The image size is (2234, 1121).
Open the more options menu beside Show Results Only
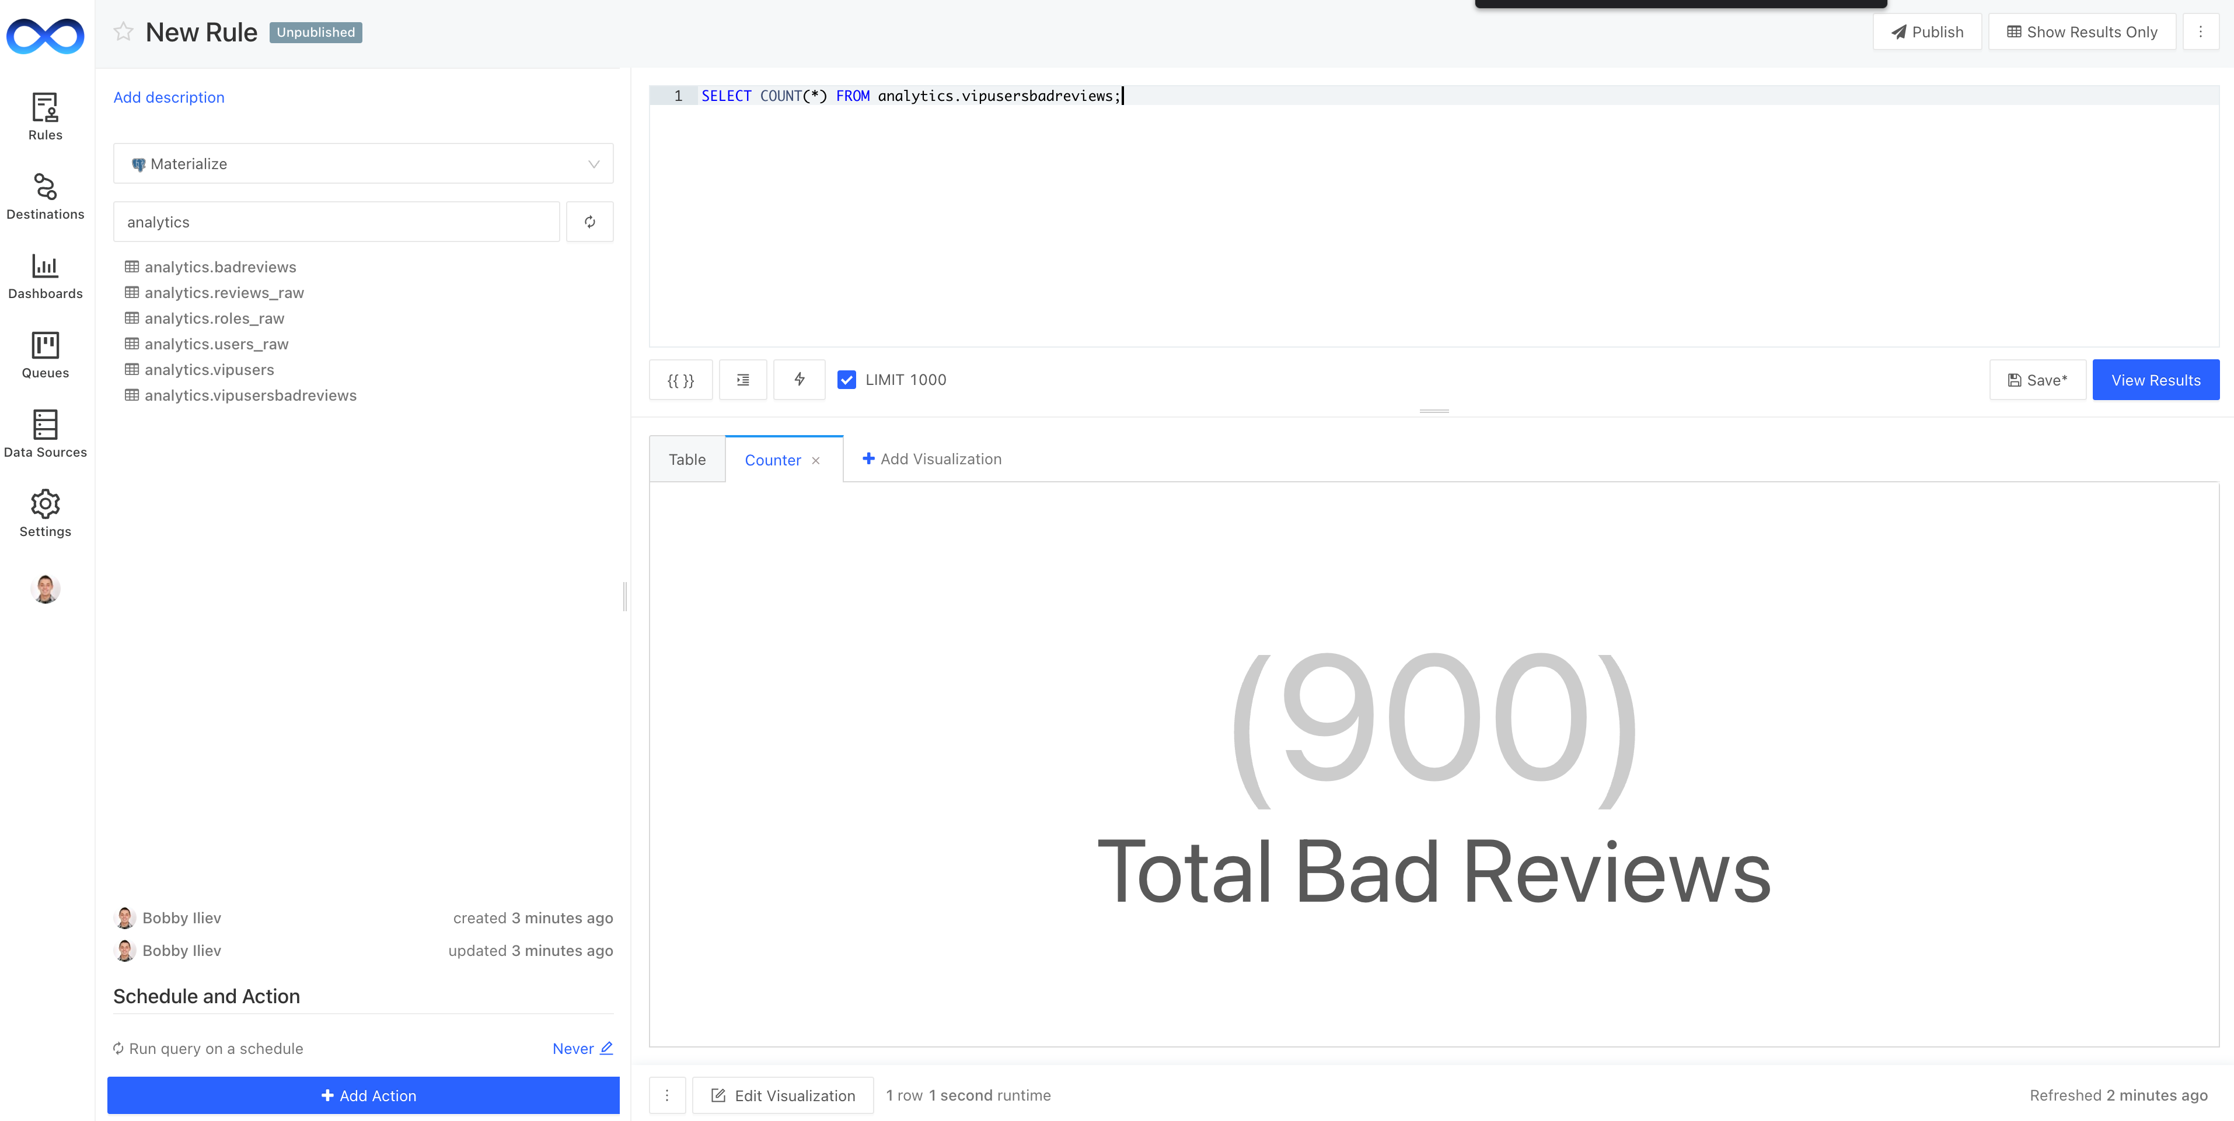pos(2200,32)
